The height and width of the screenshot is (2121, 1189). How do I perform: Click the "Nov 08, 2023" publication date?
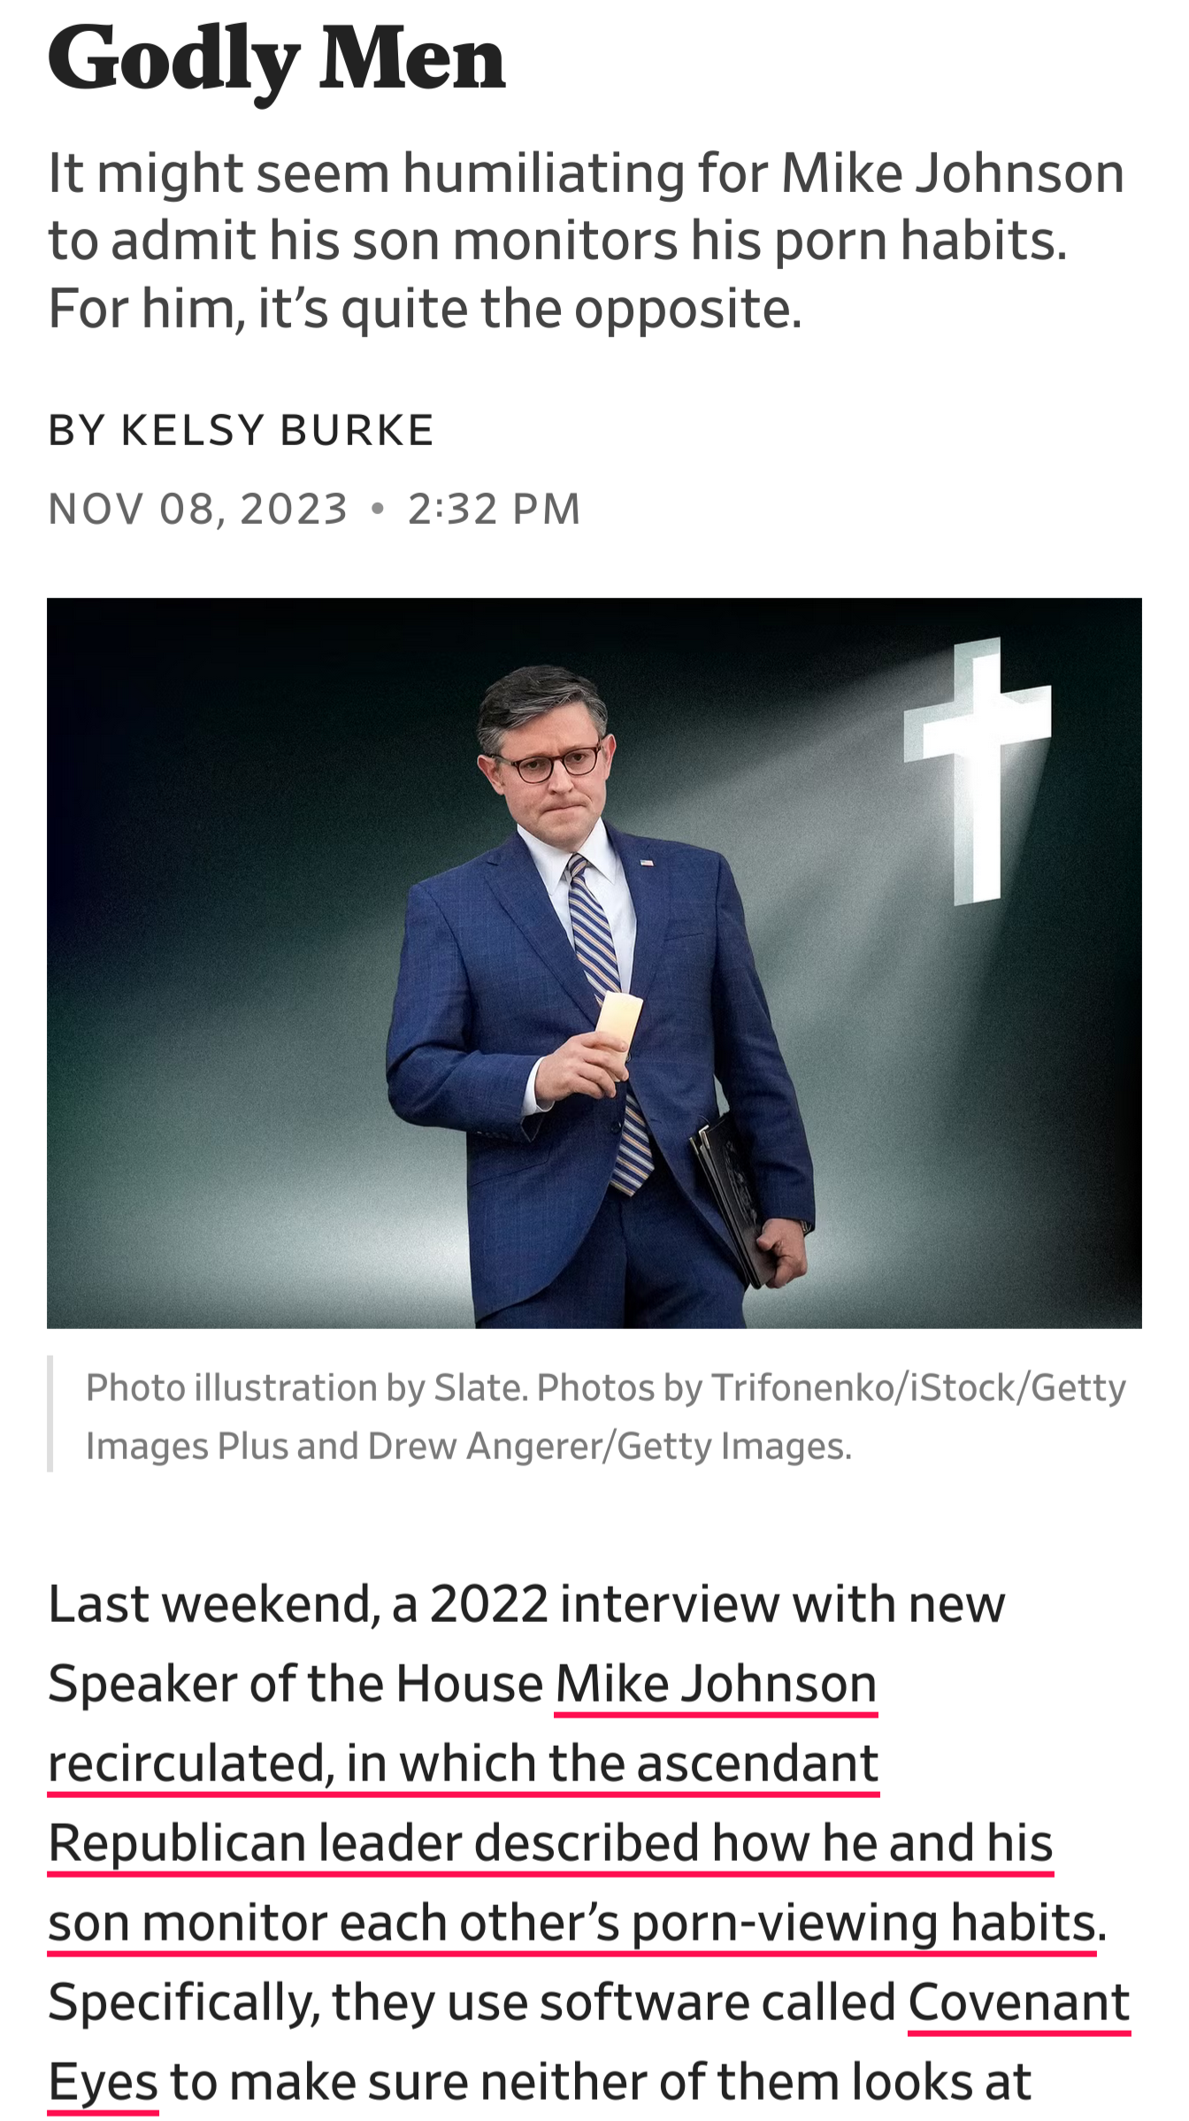[x=197, y=509]
